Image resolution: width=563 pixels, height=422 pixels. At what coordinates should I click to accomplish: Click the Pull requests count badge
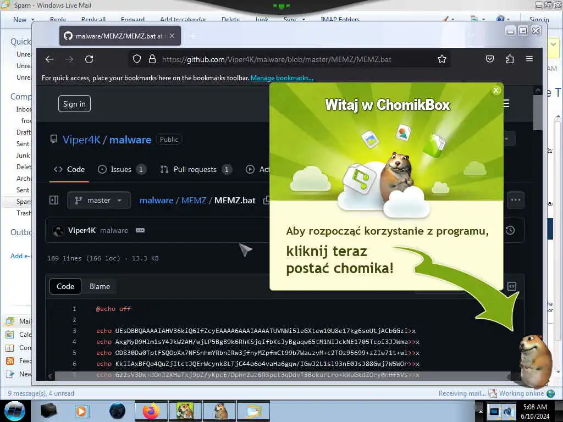pos(227,169)
